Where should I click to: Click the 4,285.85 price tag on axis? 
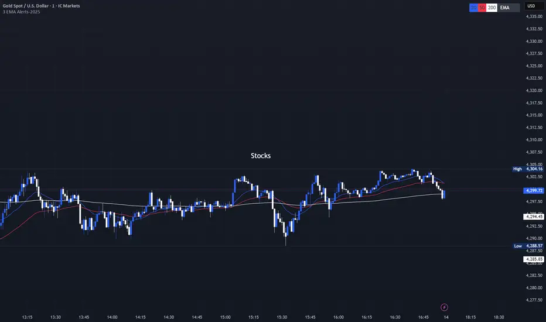coord(534,259)
